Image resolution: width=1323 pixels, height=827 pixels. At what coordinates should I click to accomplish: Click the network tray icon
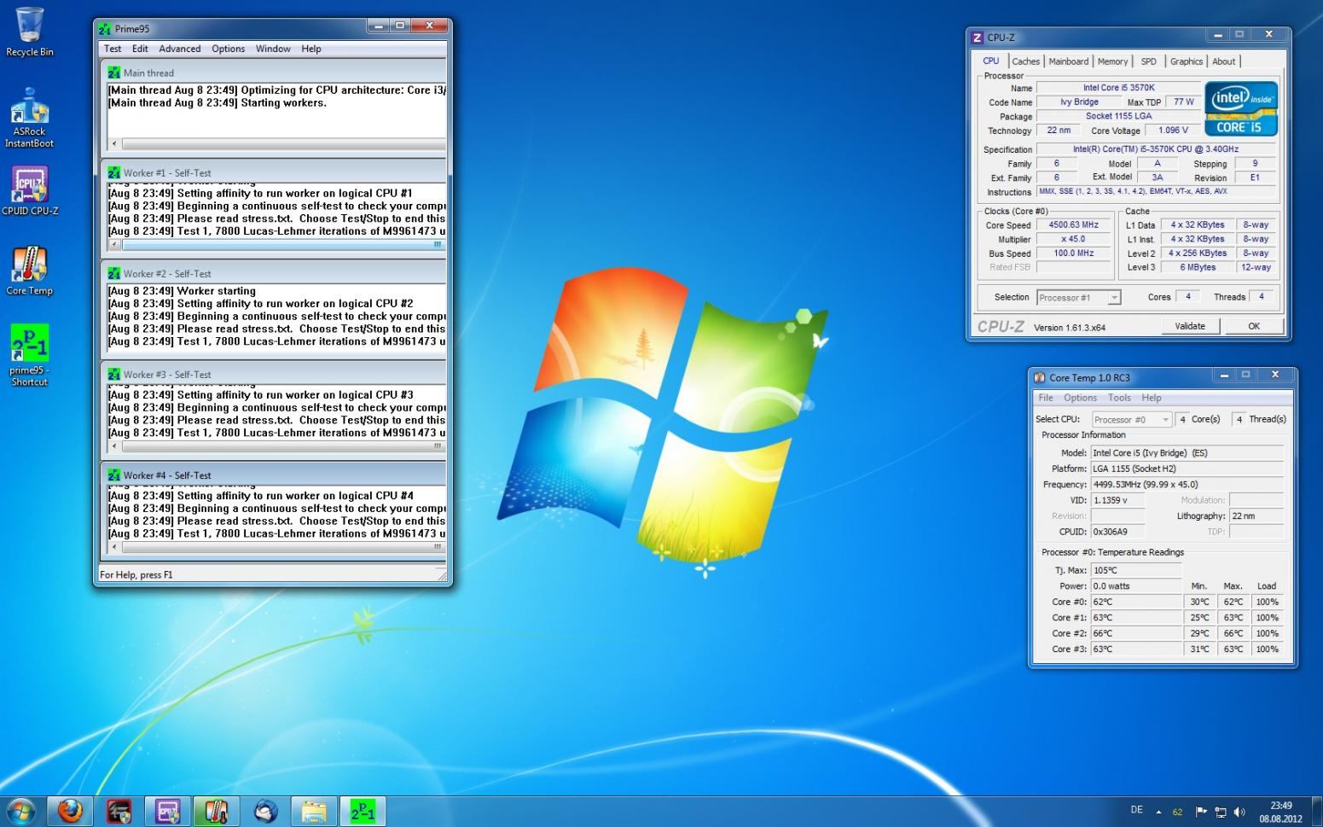click(1221, 812)
